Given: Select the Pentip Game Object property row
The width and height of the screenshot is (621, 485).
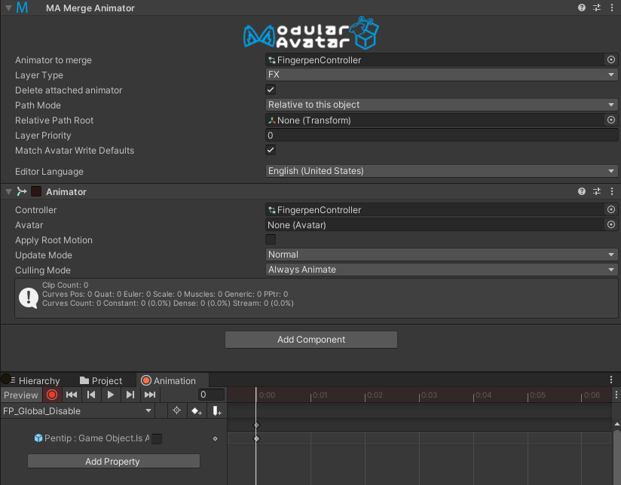Looking at the screenshot, I should point(113,438).
